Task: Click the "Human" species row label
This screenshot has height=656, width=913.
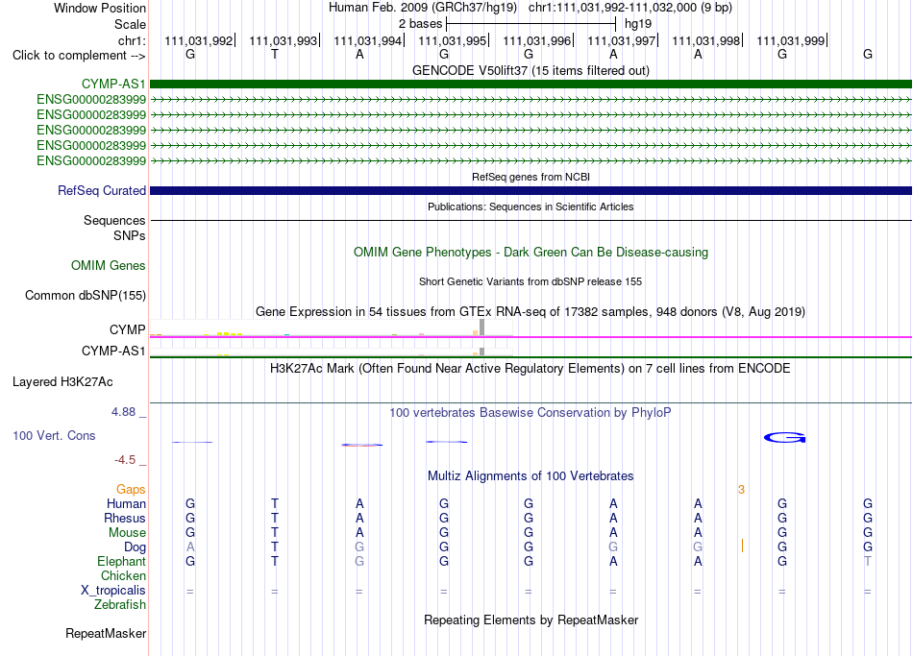Action: pyautogui.click(x=126, y=503)
